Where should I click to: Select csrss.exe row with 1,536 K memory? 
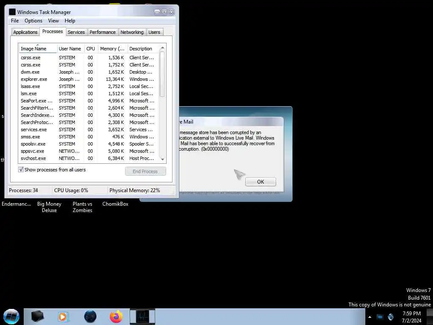(x=88, y=58)
